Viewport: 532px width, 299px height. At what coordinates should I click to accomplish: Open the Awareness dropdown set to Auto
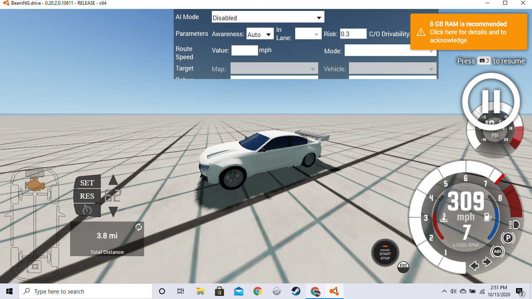click(x=260, y=34)
